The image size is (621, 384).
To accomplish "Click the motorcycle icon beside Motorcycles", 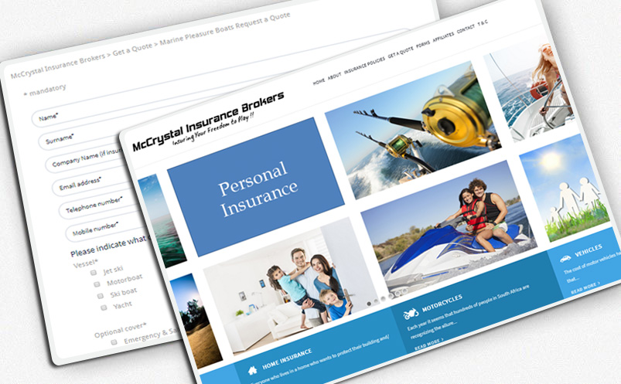I will (x=410, y=314).
